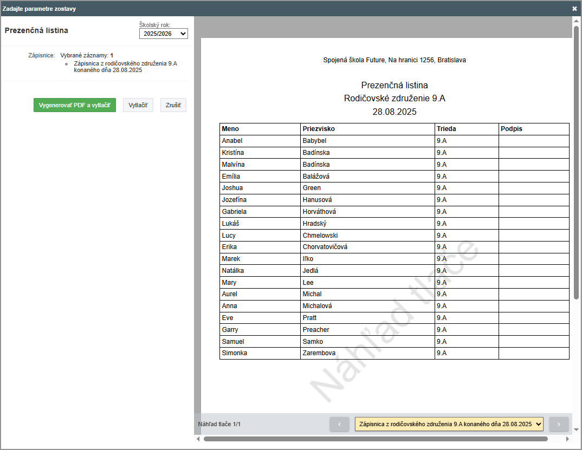Click the Prezenčná listina heading in preview
Screen dimensions: 582x450
point(394,85)
